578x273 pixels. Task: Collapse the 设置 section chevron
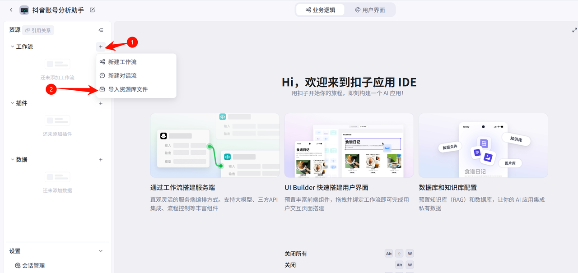tap(101, 251)
